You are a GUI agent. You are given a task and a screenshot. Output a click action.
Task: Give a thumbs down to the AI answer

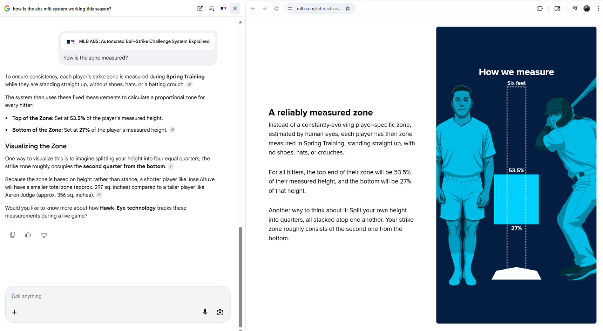tap(43, 235)
